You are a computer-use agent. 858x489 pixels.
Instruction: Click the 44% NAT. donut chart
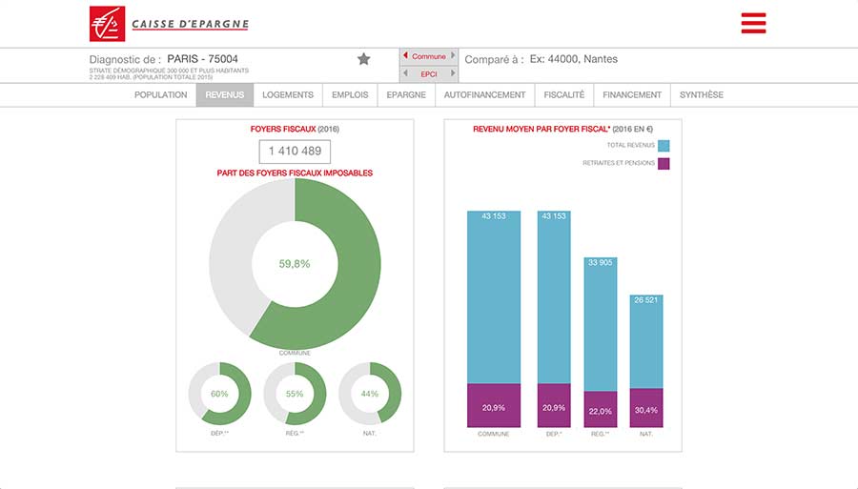pos(370,394)
